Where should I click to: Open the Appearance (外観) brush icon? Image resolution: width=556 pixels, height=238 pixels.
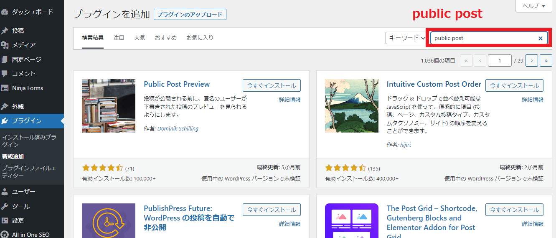5,107
